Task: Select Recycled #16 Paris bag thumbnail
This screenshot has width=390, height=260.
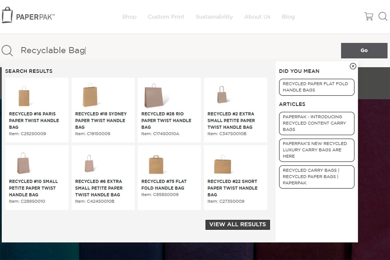Action: click(x=24, y=96)
